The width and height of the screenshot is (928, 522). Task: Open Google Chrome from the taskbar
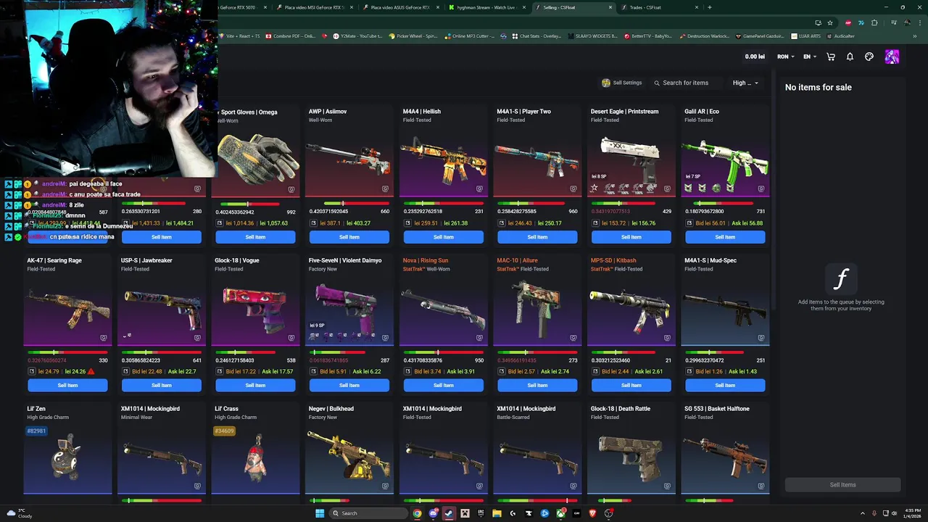pos(417,513)
